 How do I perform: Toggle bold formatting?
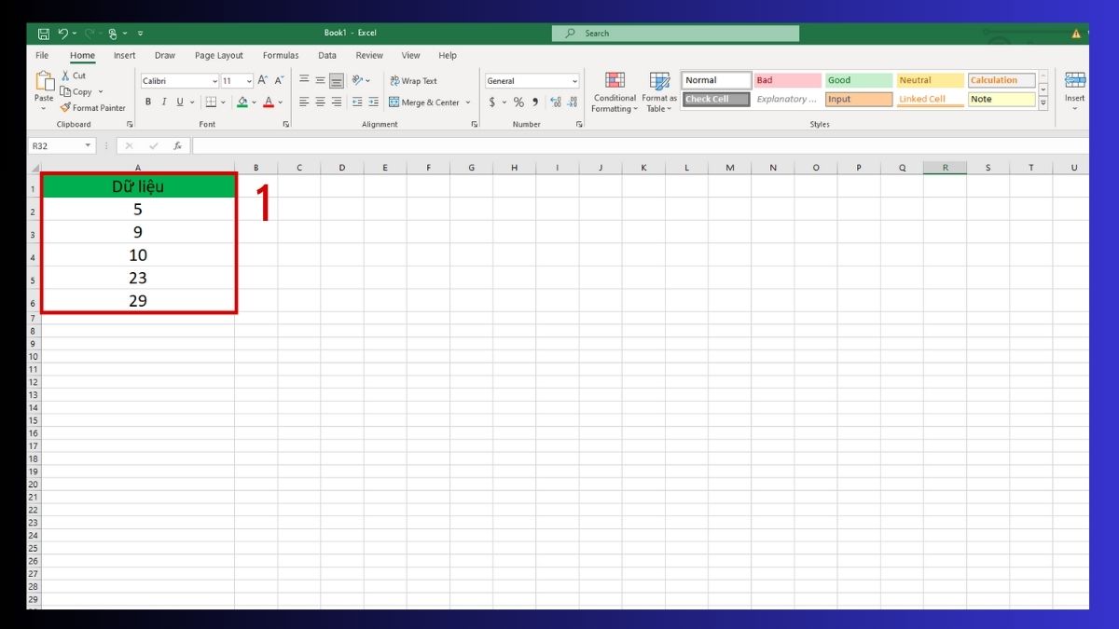[147, 102]
